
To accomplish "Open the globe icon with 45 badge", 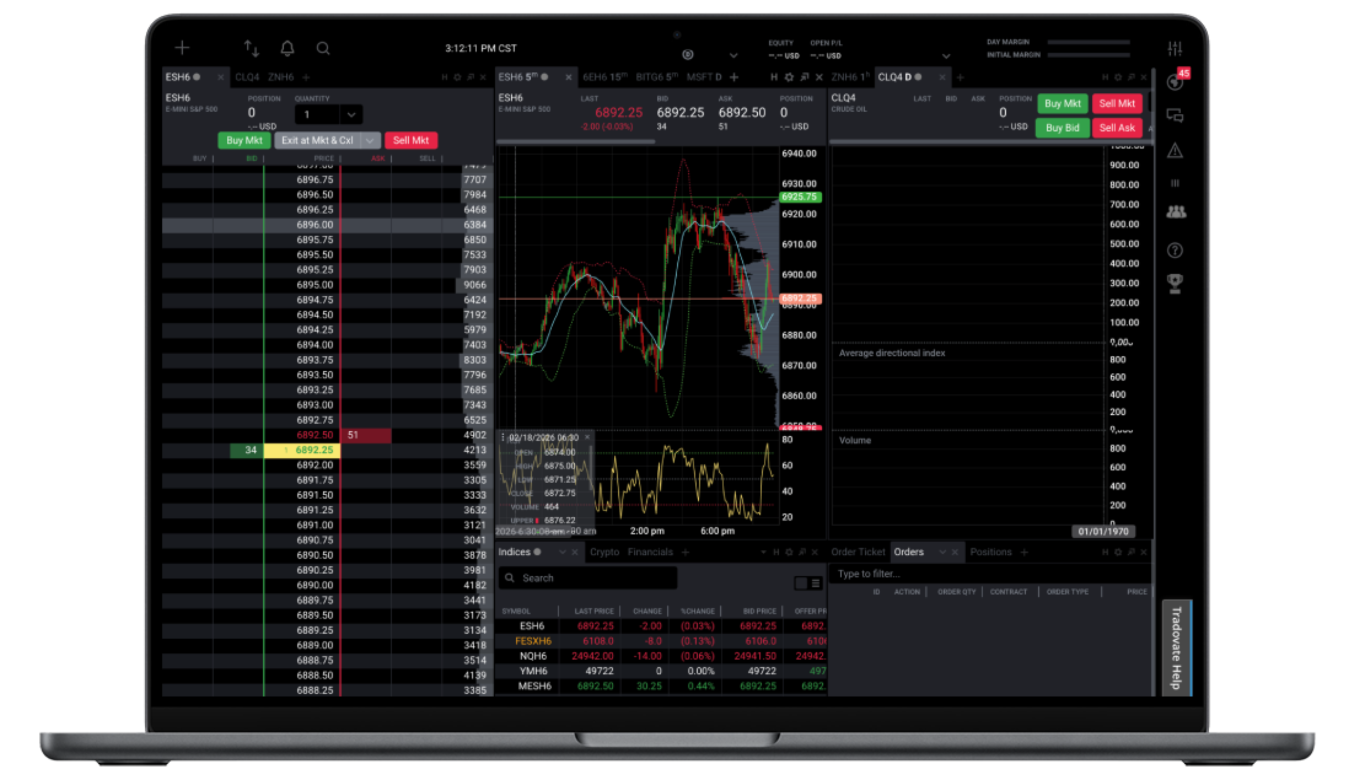I will 1175,82.
